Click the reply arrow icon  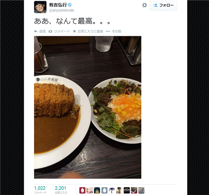tap(36, 31)
